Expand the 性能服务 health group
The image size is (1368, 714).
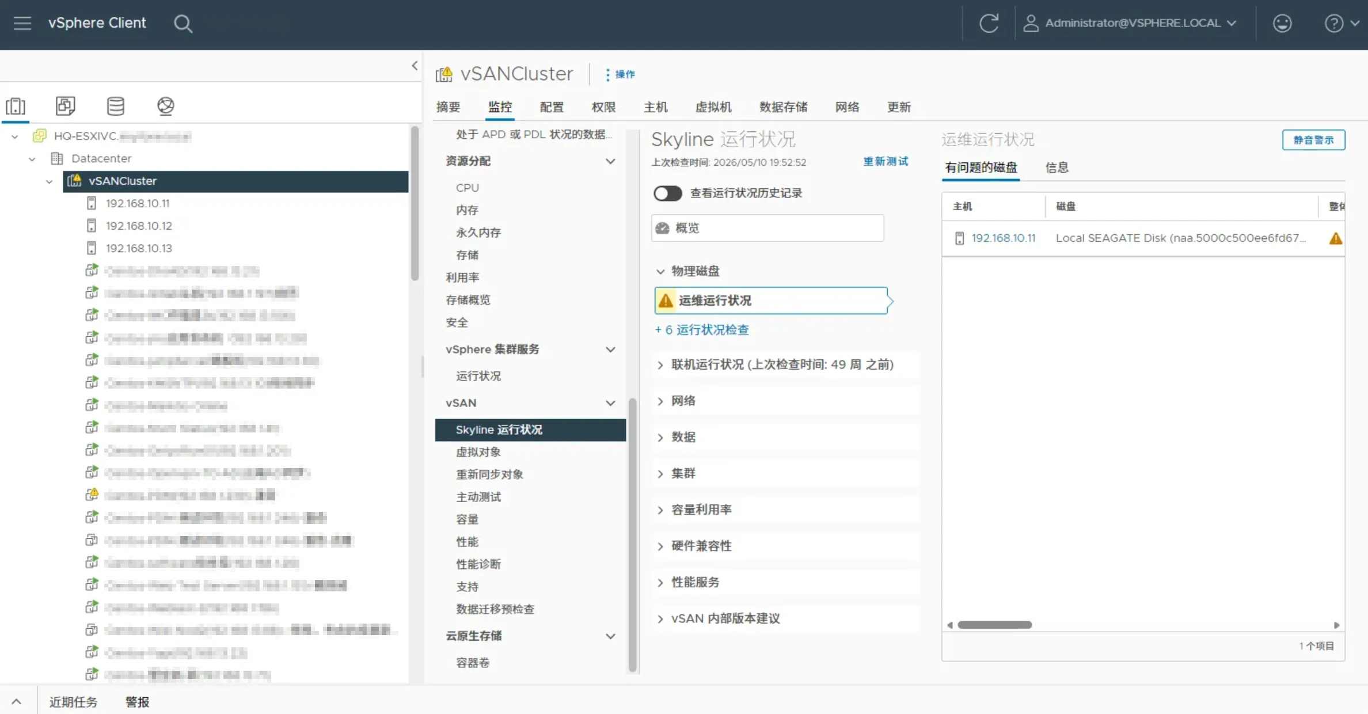(660, 582)
